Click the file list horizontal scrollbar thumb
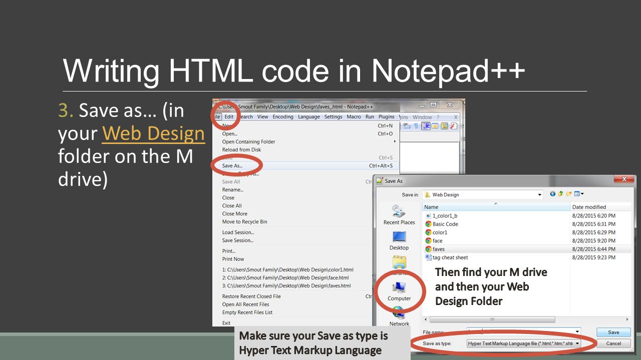The image size is (641, 360). pos(492,319)
